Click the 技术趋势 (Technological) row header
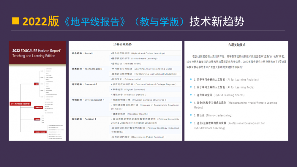 coord(87,69)
